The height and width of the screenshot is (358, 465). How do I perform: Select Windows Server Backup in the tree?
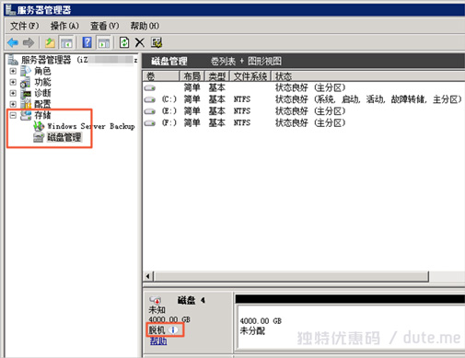[91, 126]
